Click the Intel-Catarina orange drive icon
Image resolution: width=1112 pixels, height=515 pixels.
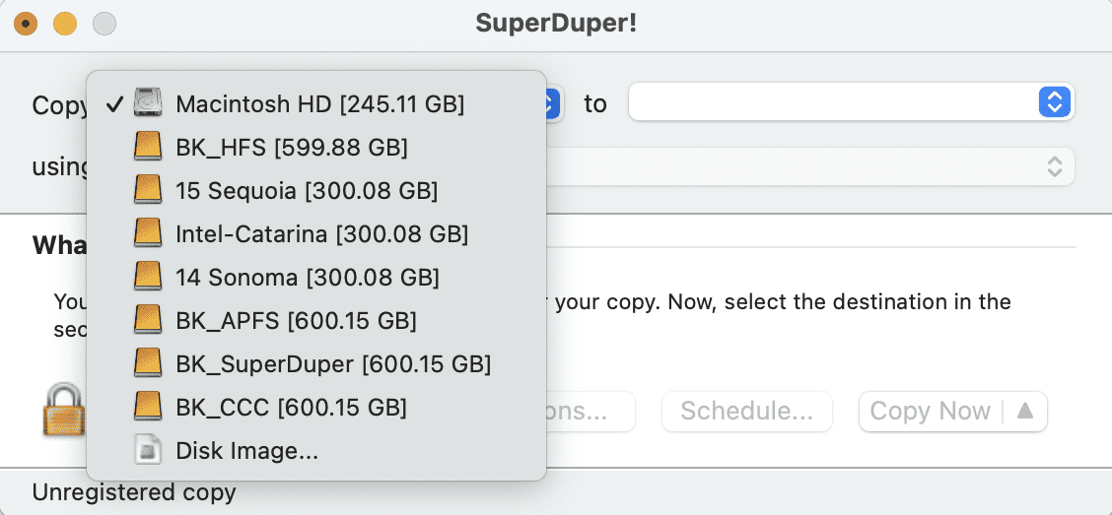click(x=148, y=233)
